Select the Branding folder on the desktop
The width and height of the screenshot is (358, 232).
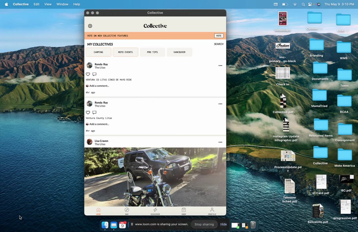pyautogui.click(x=316, y=48)
